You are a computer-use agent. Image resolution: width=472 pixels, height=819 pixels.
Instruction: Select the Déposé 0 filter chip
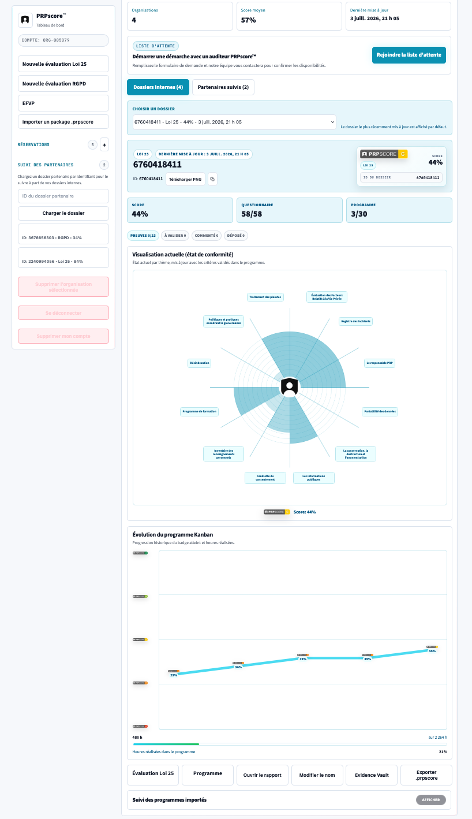[x=236, y=235]
